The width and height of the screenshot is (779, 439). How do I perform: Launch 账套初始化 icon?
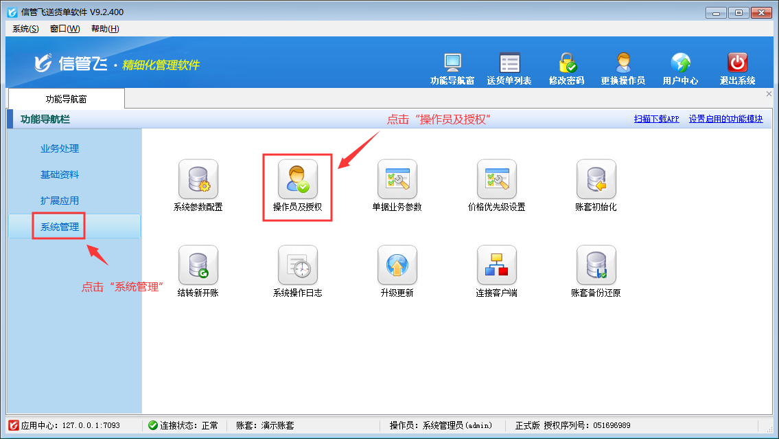[x=596, y=179]
